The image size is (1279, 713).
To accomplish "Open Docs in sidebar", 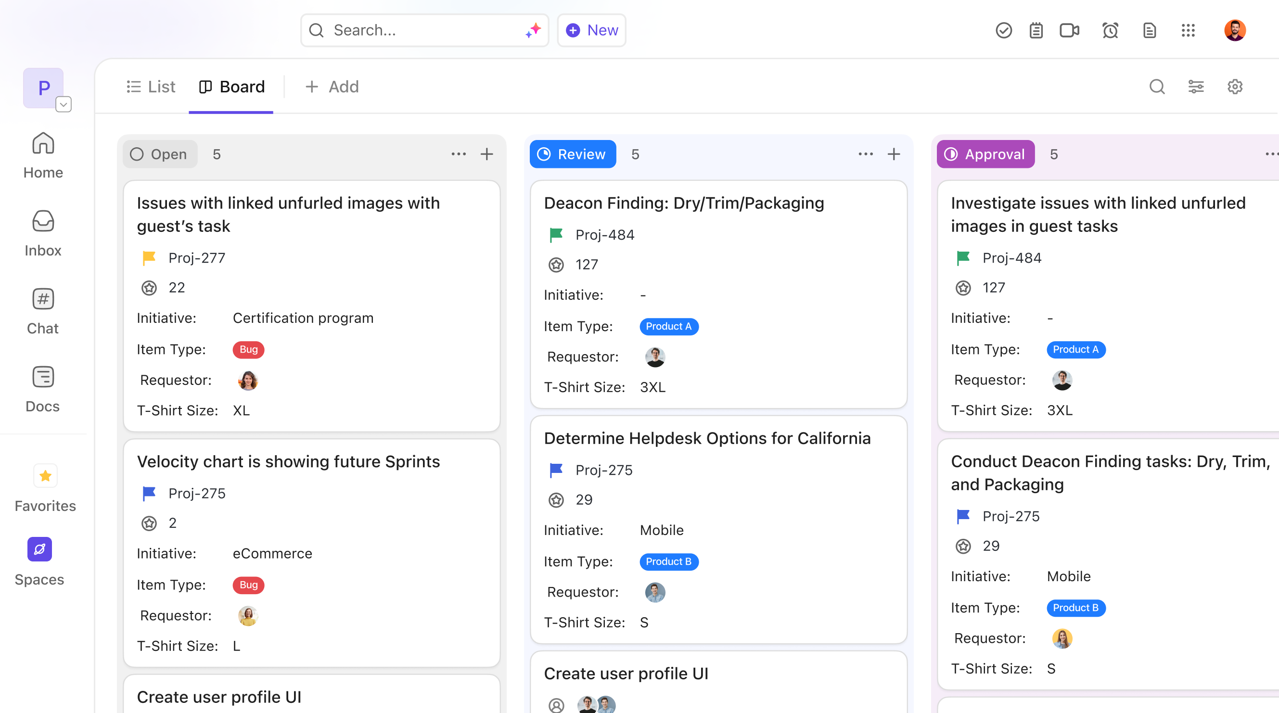I will (x=43, y=389).
